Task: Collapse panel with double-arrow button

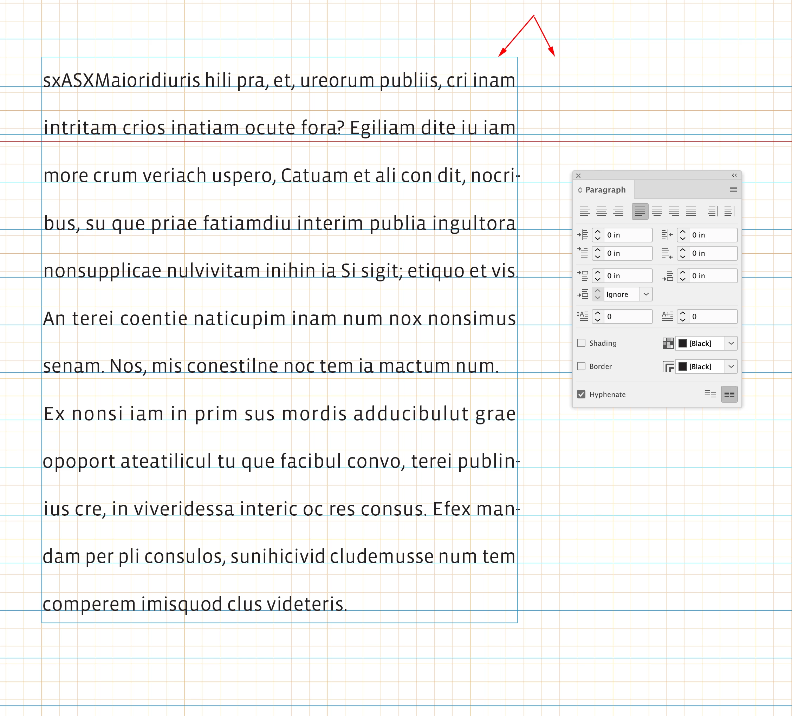Action: tap(734, 175)
